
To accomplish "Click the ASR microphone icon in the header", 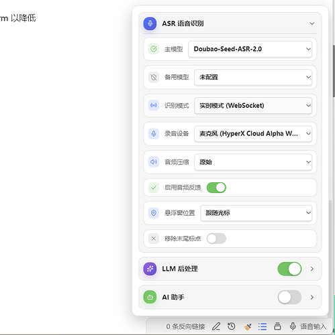I will click(x=150, y=23).
